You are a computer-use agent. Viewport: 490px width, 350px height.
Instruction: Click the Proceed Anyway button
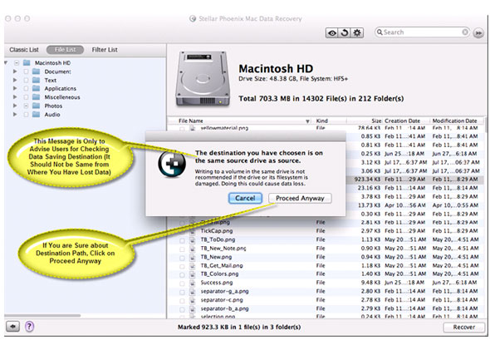pos(300,199)
